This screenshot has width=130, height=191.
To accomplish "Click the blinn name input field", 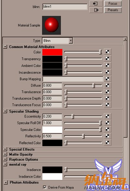I will 65,7.
